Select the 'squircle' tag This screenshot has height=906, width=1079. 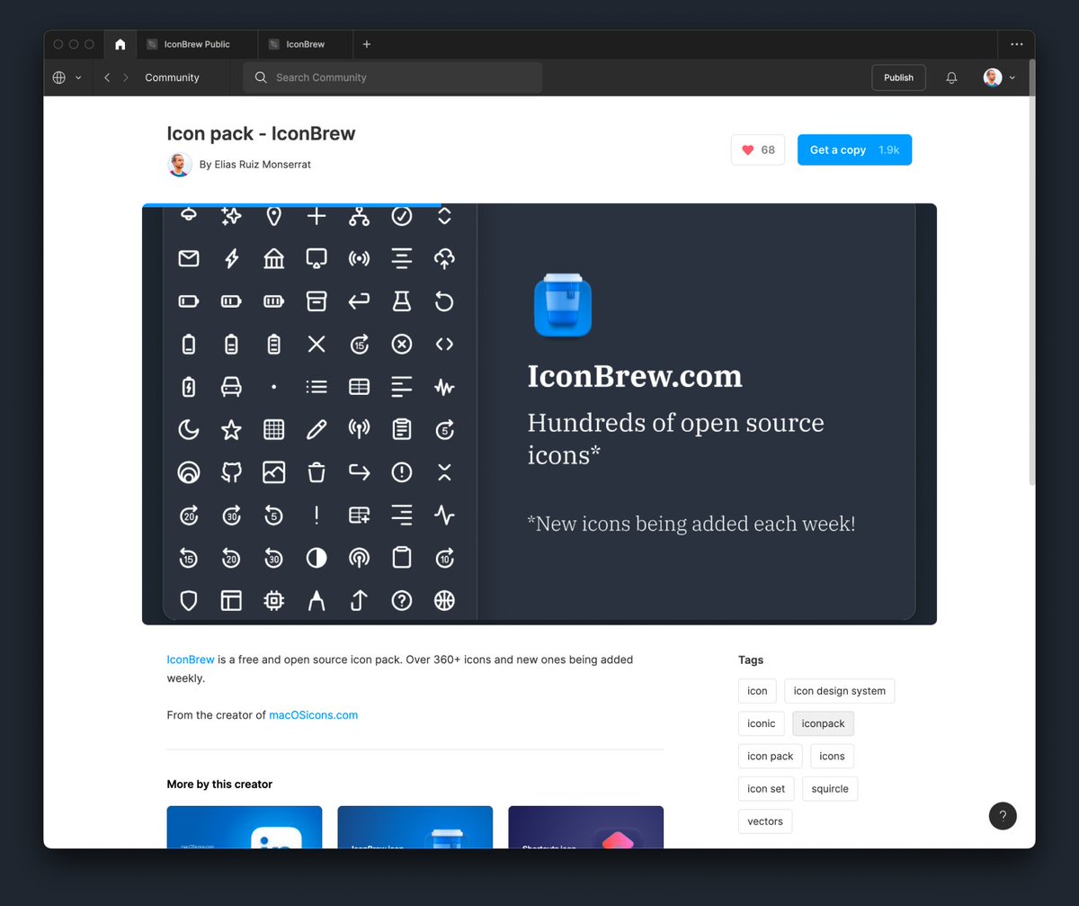click(830, 789)
